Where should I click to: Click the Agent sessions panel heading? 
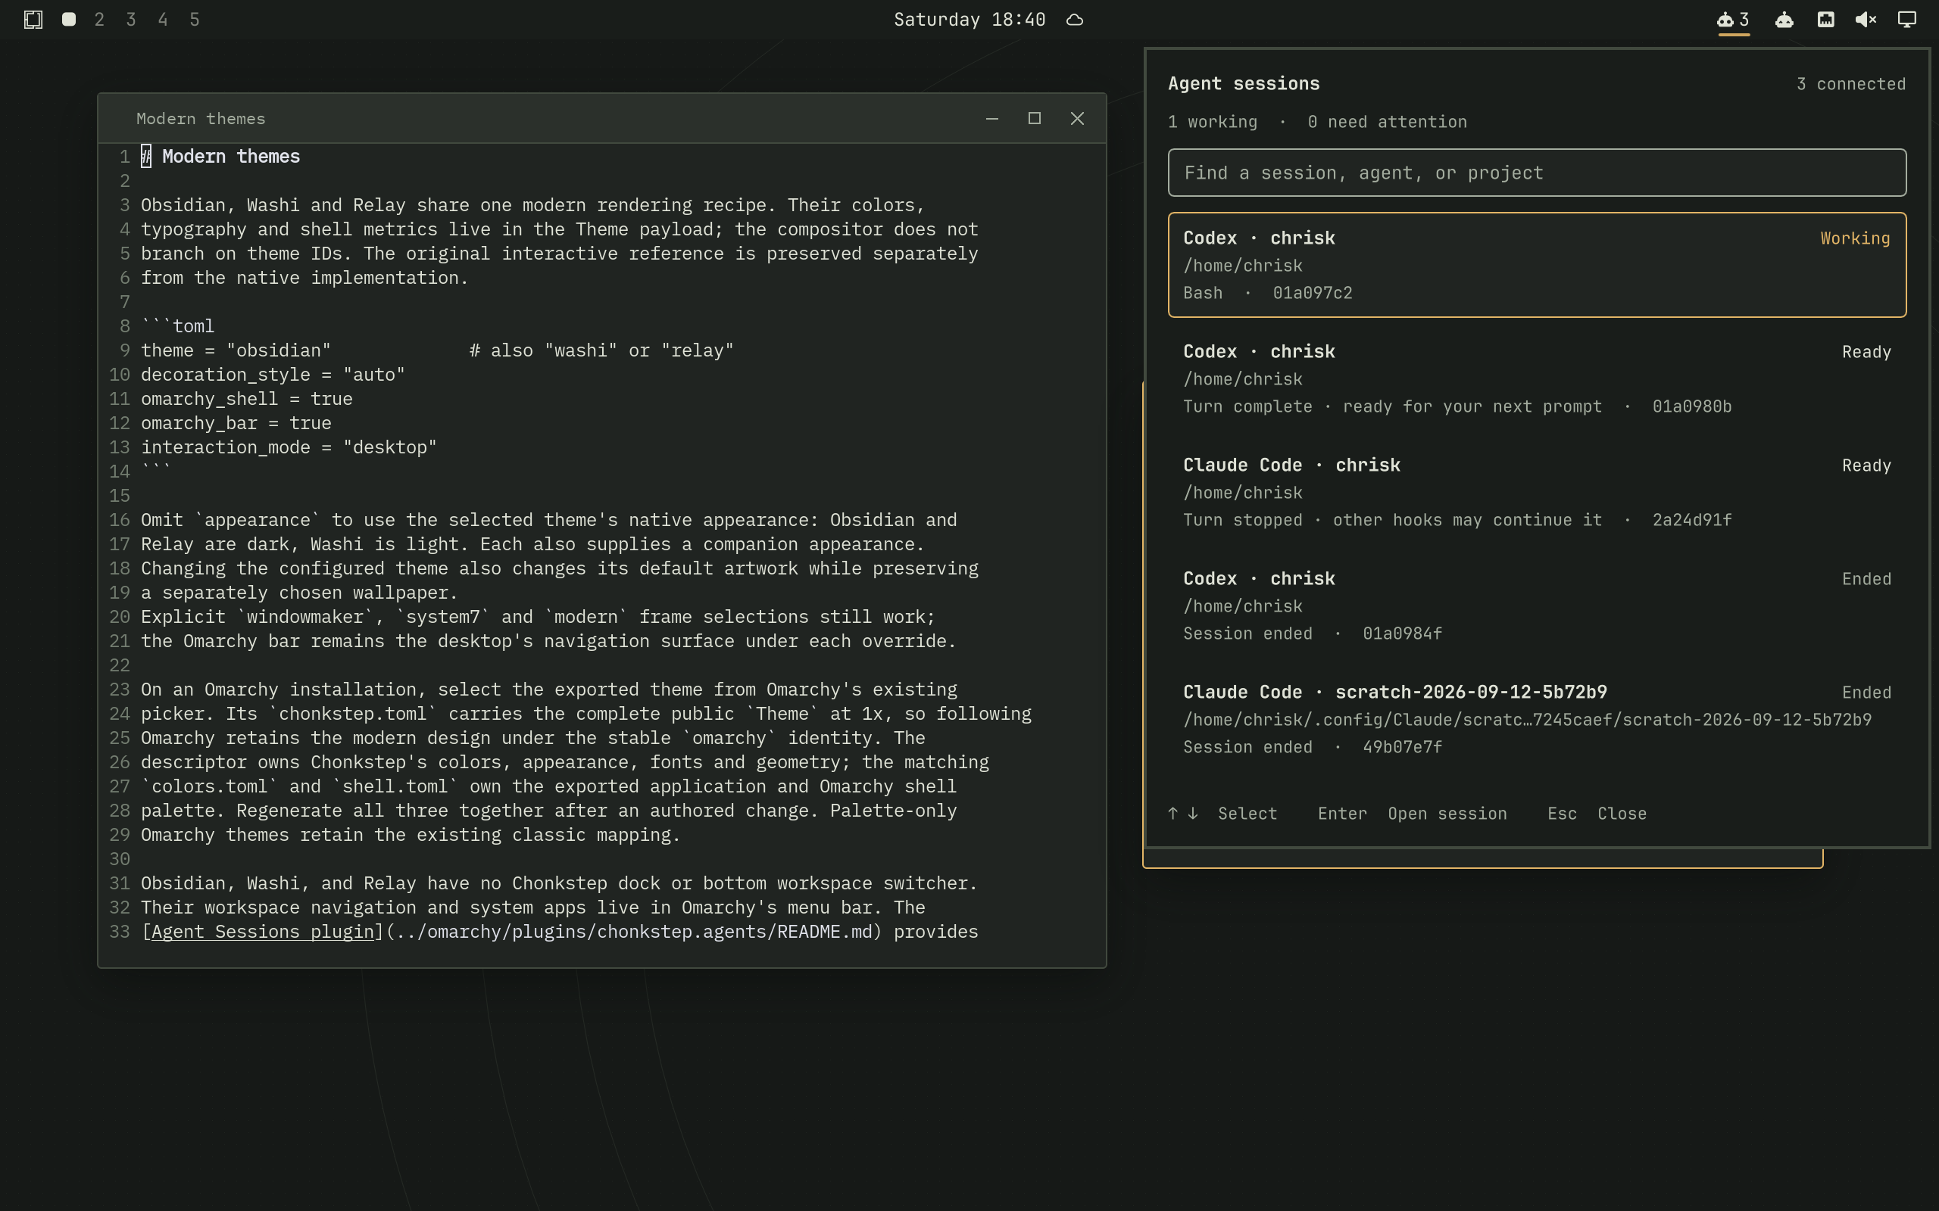pos(1244,83)
